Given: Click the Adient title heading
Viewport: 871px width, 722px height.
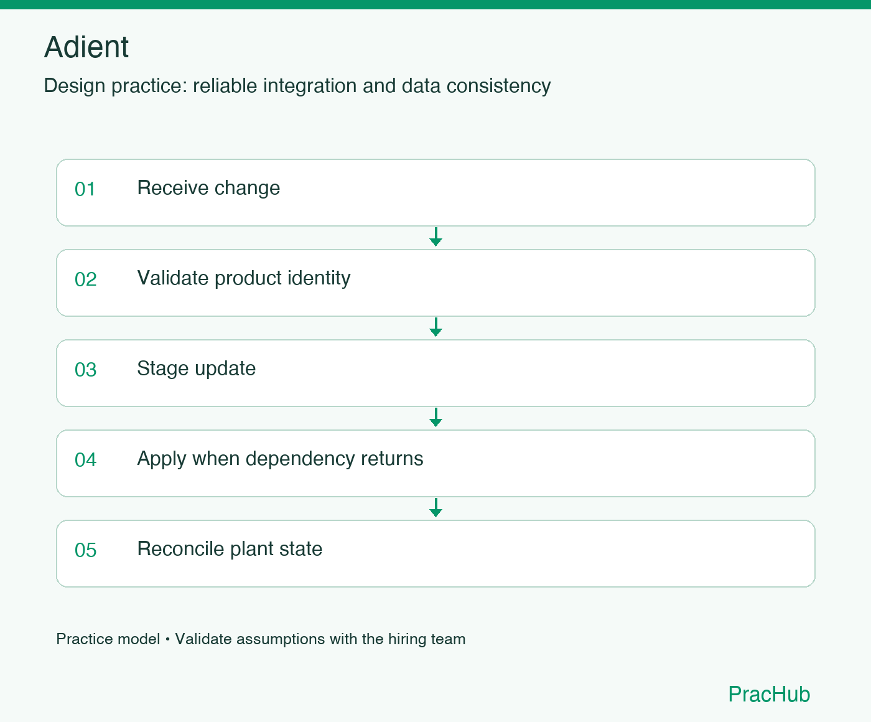Looking at the screenshot, I should point(86,47).
